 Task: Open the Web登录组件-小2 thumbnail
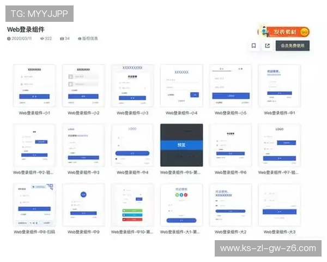(83, 86)
